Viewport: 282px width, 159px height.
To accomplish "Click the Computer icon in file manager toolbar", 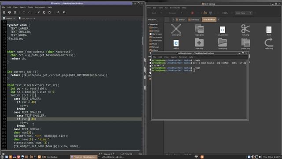I will pos(211,13).
